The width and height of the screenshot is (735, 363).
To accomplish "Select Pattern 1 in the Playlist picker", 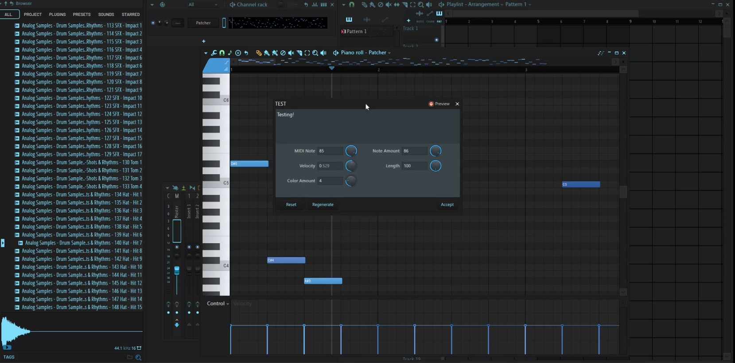I will tap(366, 31).
